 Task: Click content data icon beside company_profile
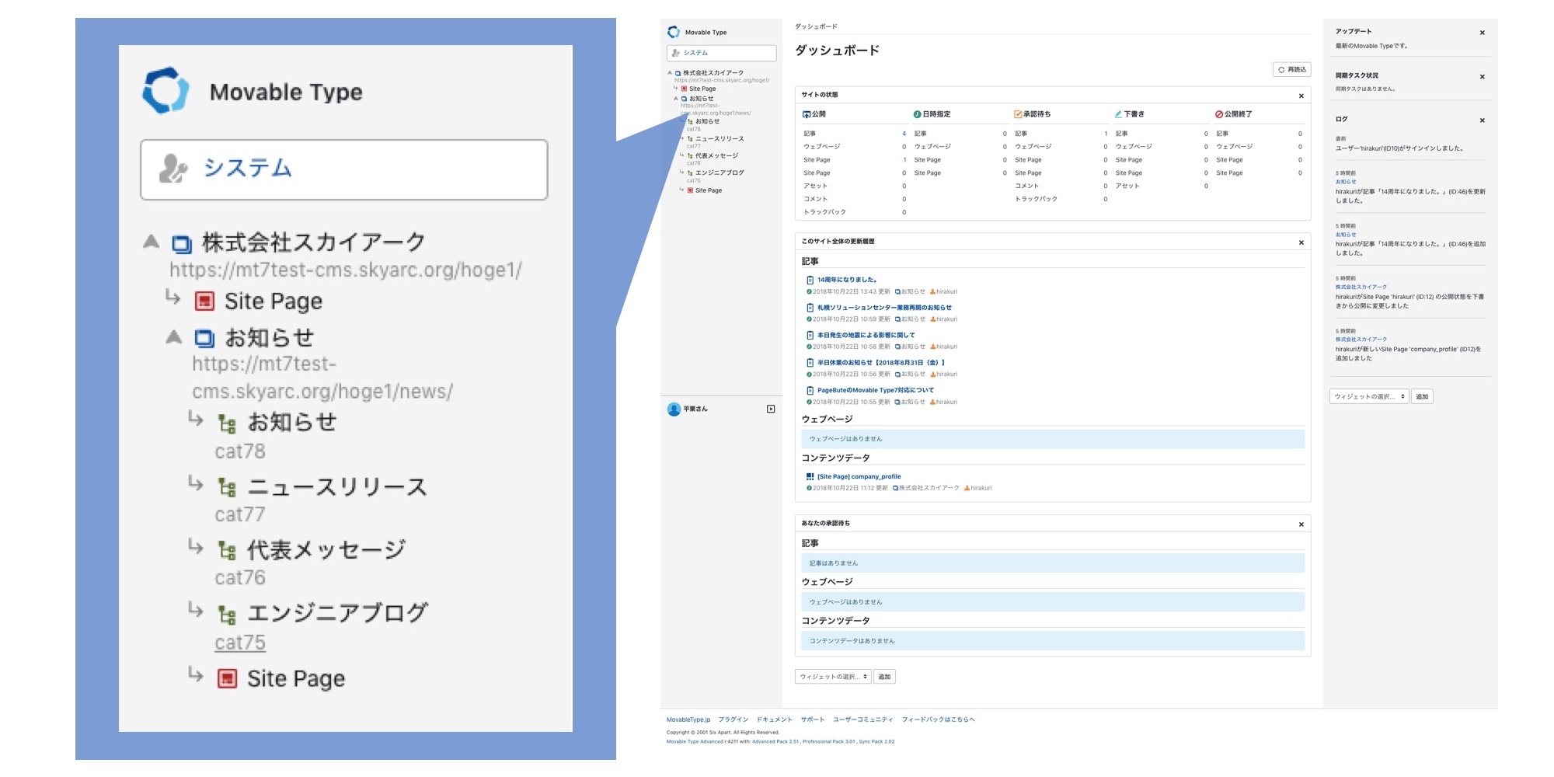[x=810, y=476]
